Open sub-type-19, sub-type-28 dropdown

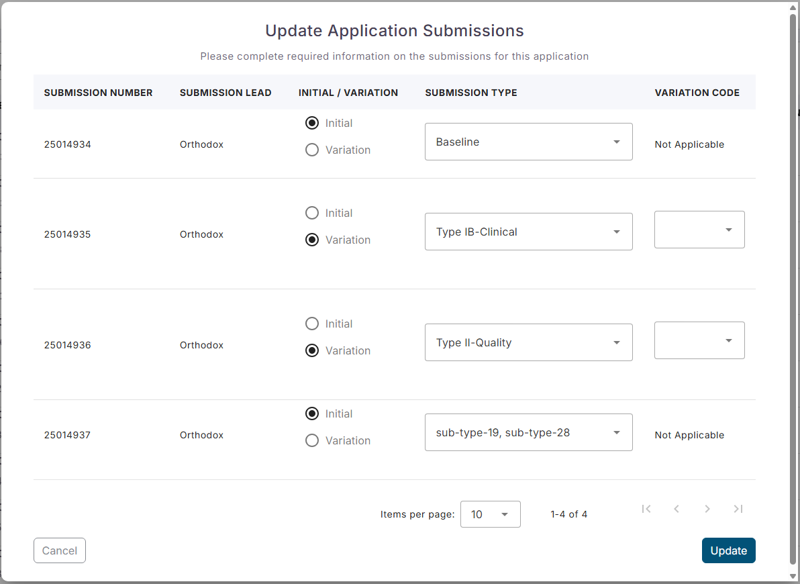pyautogui.click(x=528, y=432)
